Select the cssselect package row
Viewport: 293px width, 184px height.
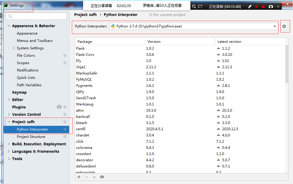180,154
